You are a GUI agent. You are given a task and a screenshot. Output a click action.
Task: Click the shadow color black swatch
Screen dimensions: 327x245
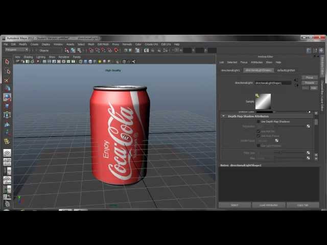pyautogui.click(x=265, y=112)
